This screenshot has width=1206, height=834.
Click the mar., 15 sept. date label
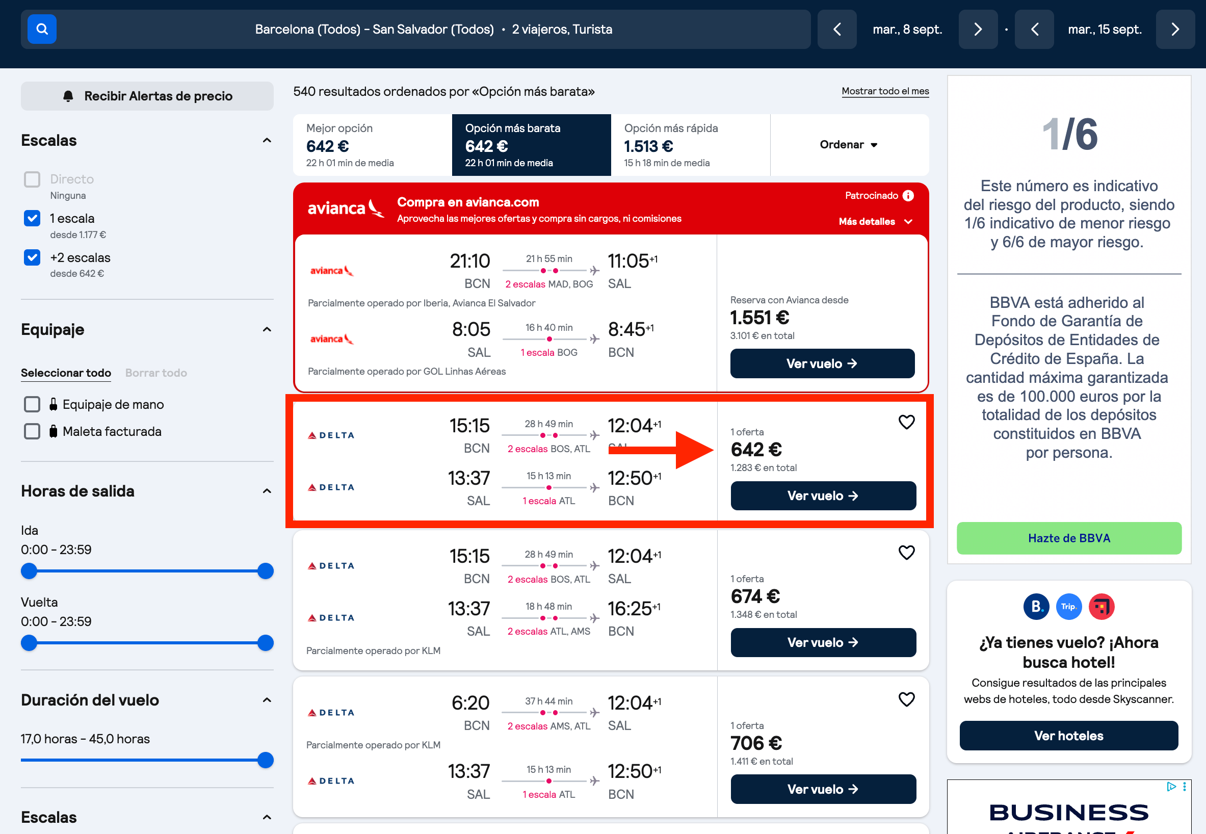tap(1105, 29)
